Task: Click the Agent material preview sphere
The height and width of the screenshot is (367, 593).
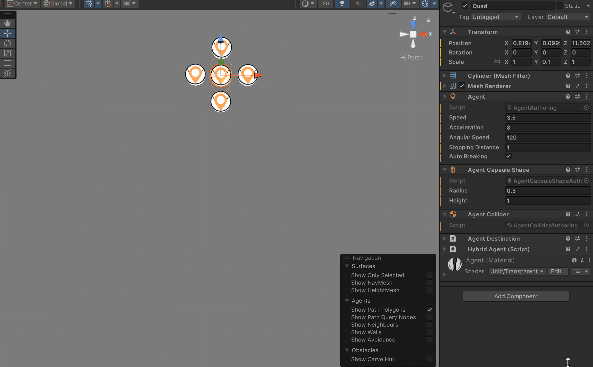Action: click(455, 264)
